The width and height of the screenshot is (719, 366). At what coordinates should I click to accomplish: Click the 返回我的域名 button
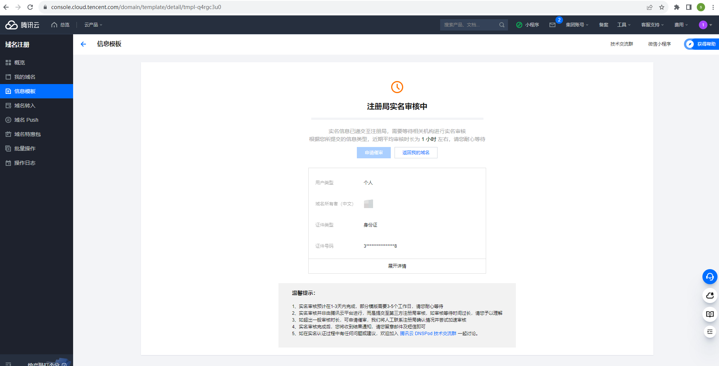(x=416, y=153)
